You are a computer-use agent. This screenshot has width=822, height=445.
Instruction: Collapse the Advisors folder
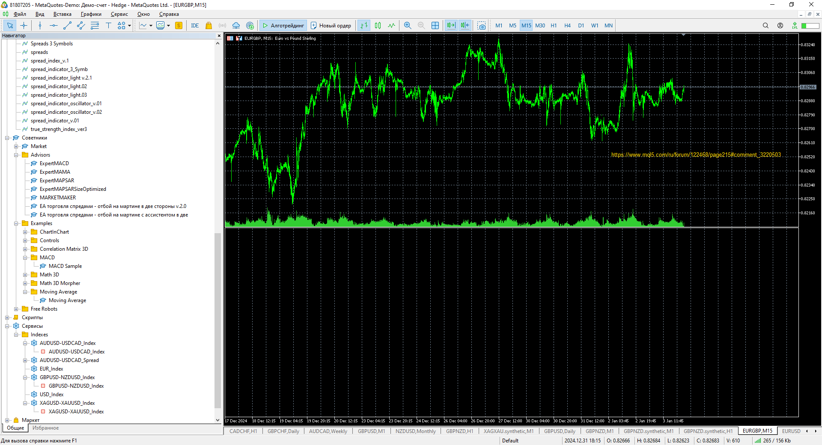(16, 155)
